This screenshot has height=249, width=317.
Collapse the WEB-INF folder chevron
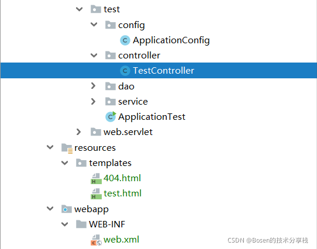[x=65, y=224]
